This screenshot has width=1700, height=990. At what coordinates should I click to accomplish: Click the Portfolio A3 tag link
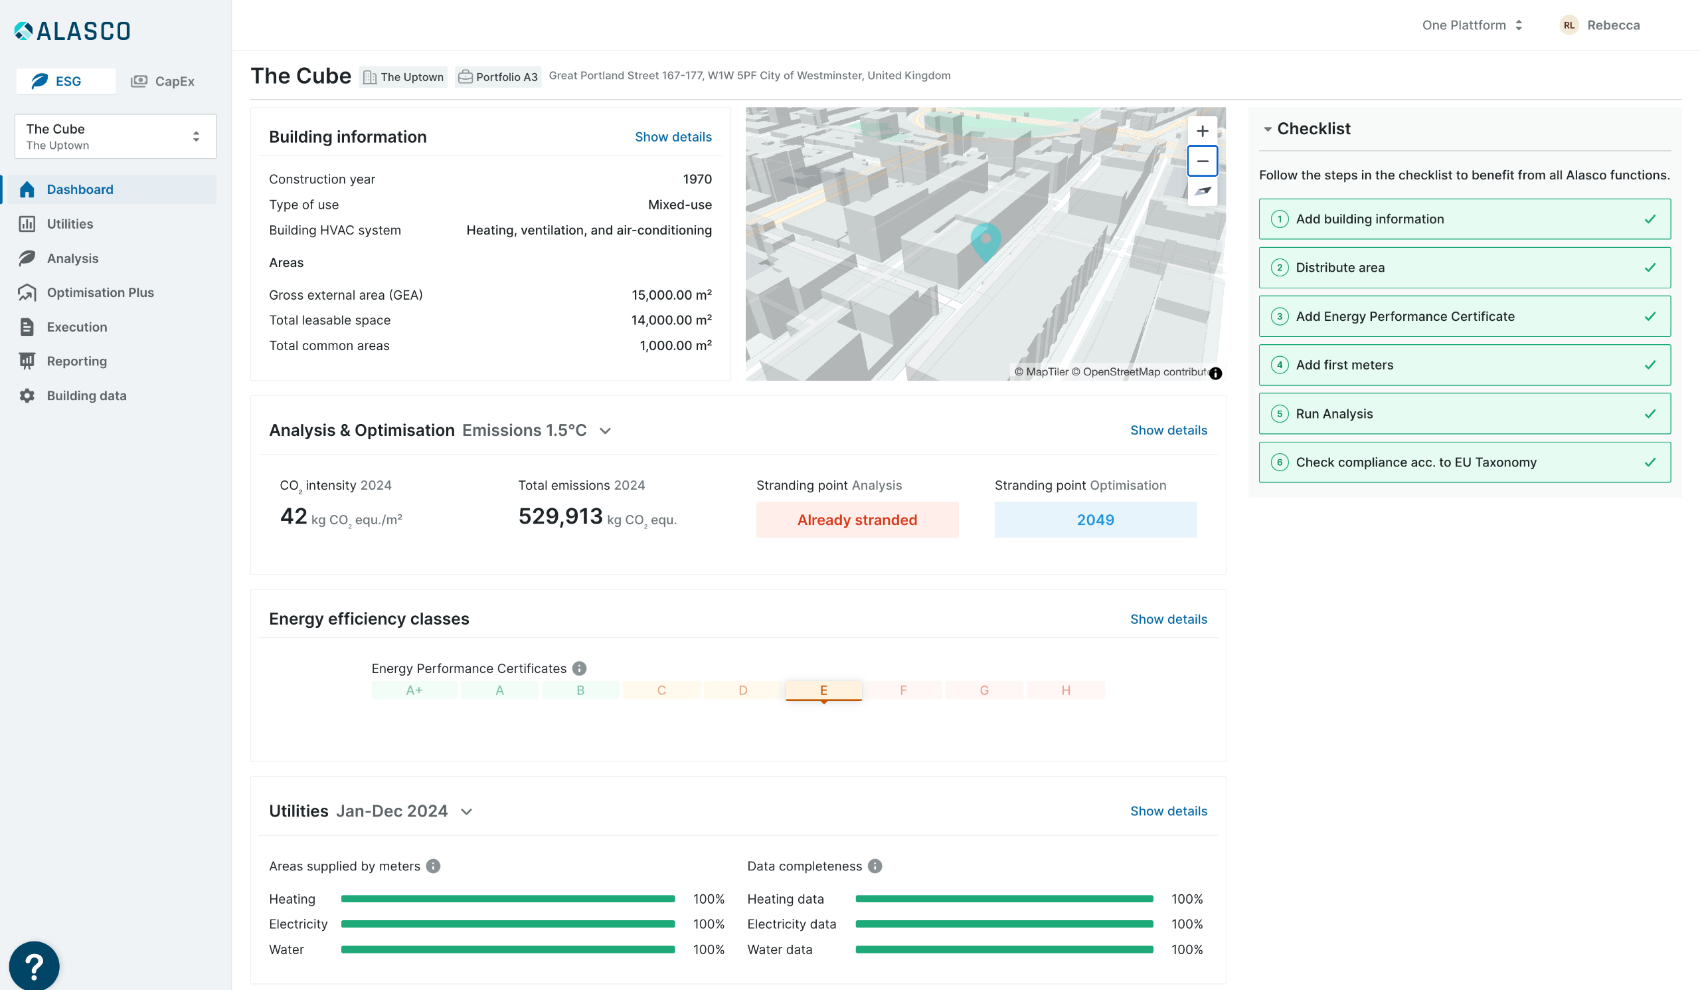point(498,77)
